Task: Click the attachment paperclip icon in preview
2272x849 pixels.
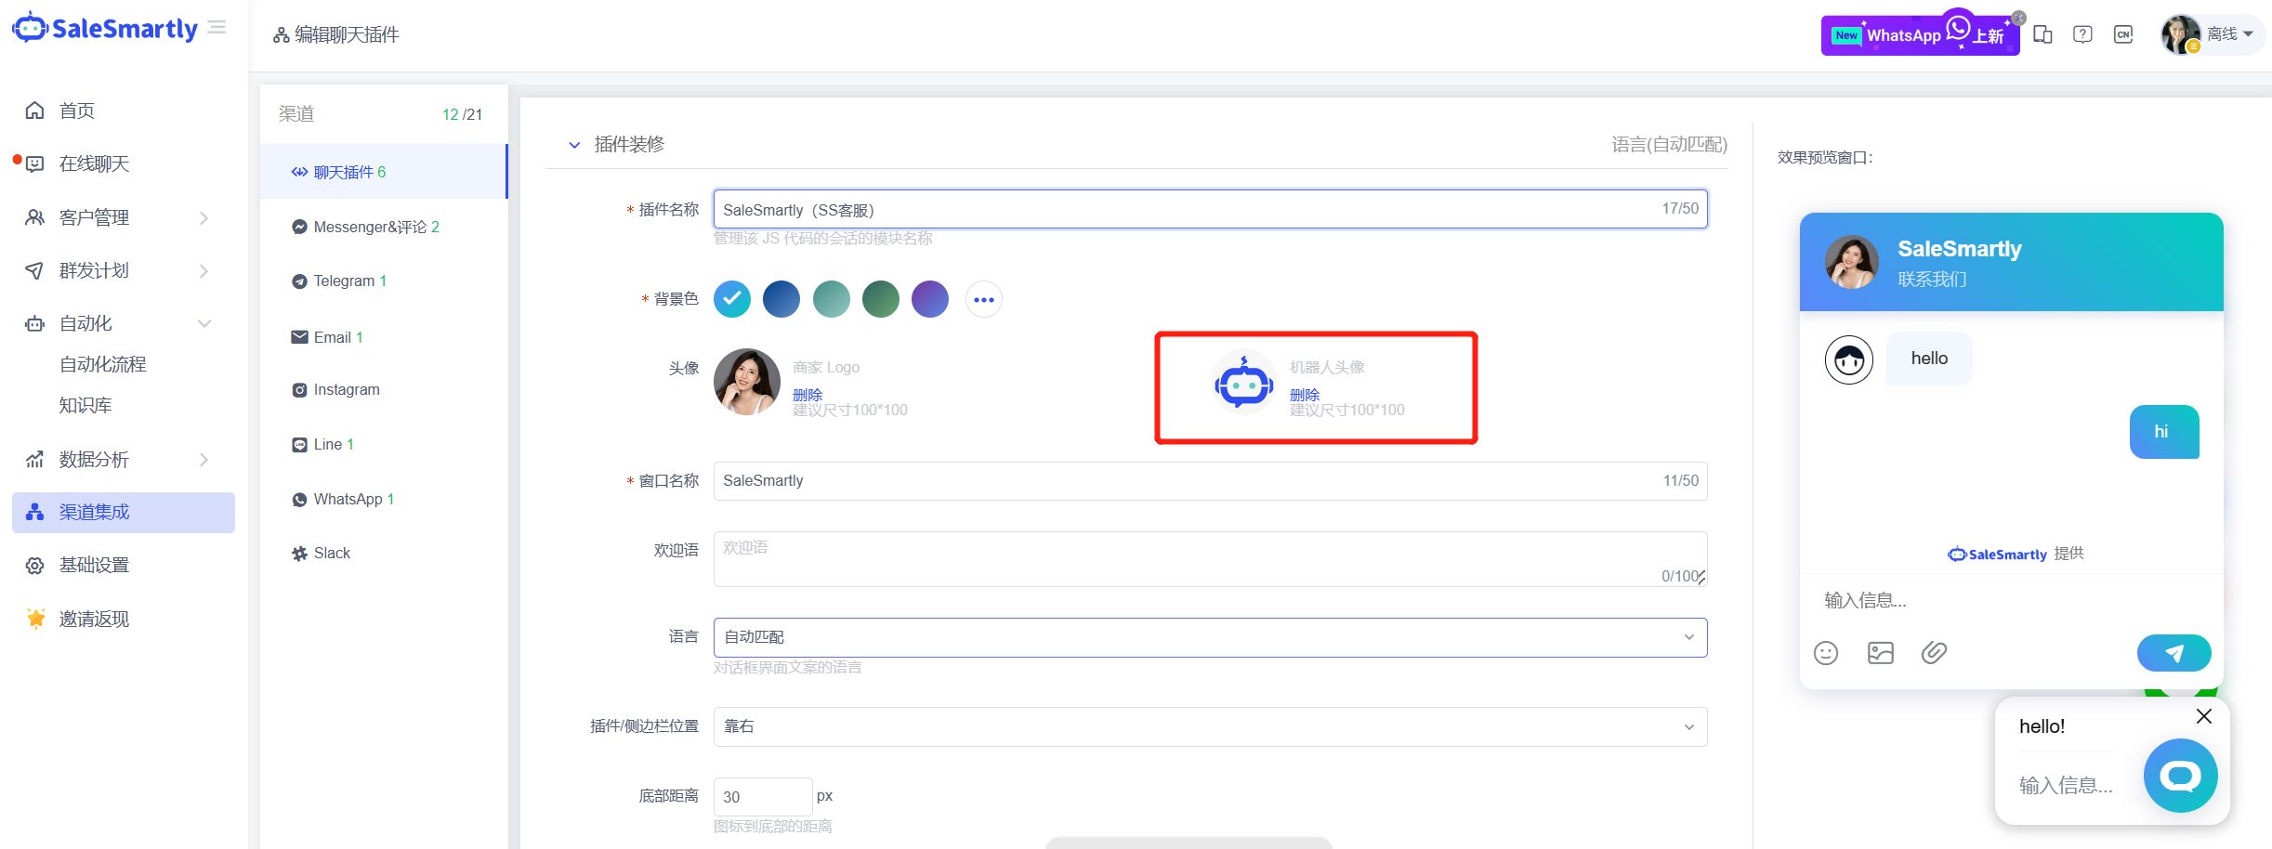Action: [1935, 653]
